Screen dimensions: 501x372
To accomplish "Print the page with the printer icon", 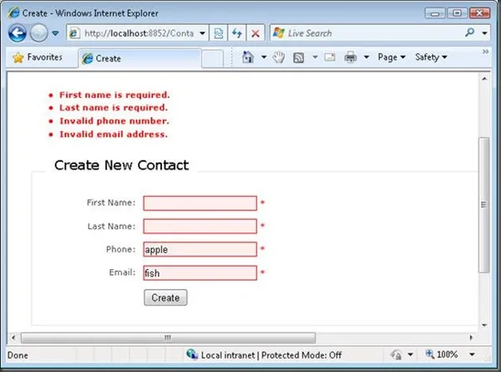I will click(351, 57).
